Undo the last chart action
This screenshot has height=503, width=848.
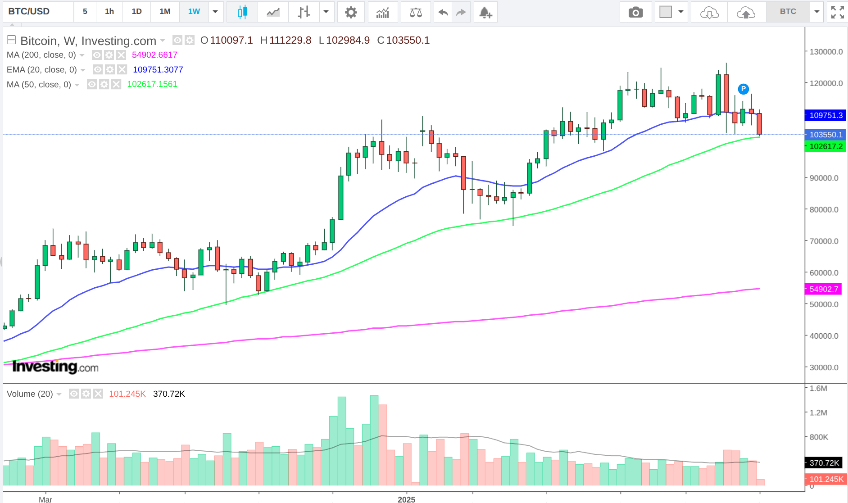click(443, 12)
